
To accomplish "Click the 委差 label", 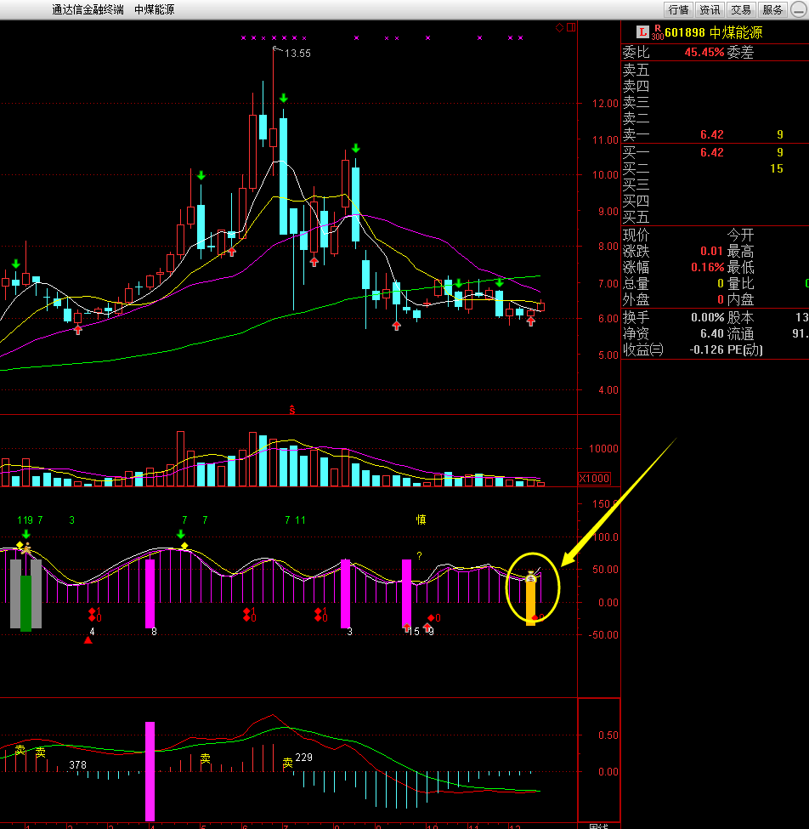I will click(x=740, y=52).
